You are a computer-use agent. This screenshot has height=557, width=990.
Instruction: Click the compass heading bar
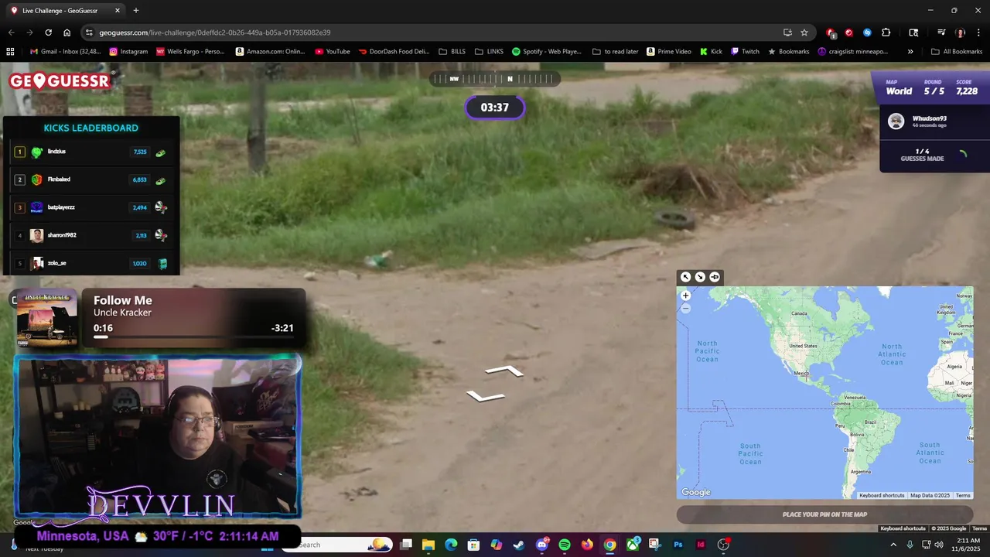click(x=494, y=78)
